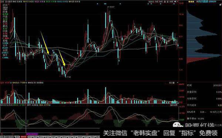Click the 平均成本 9.20 row
This screenshot has width=222, height=138.
(204, 105)
